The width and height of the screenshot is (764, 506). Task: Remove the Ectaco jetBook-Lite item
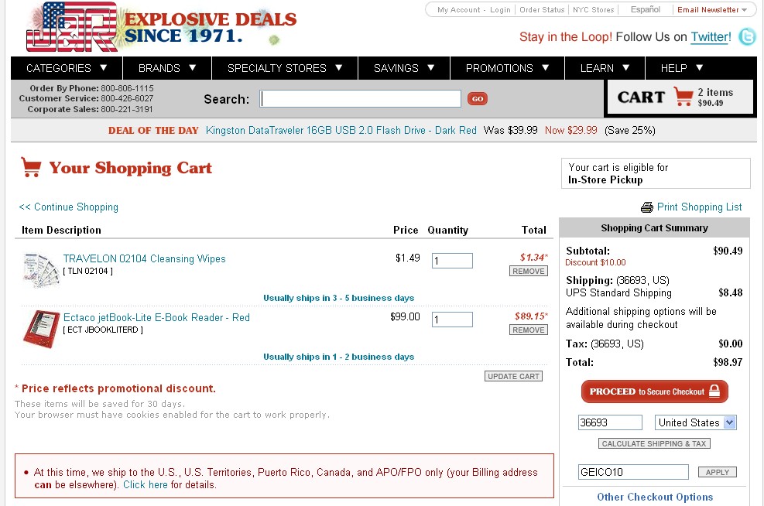click(x=528, y=330)
